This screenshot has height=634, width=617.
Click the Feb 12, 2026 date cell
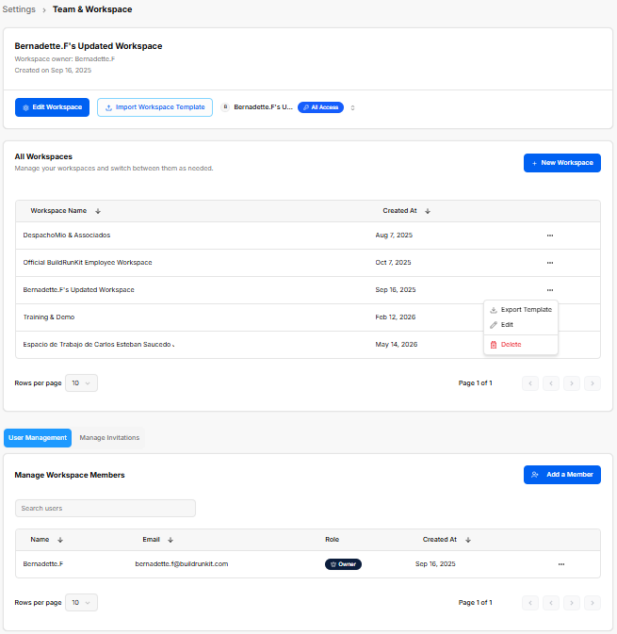click(x=396, y=317)
